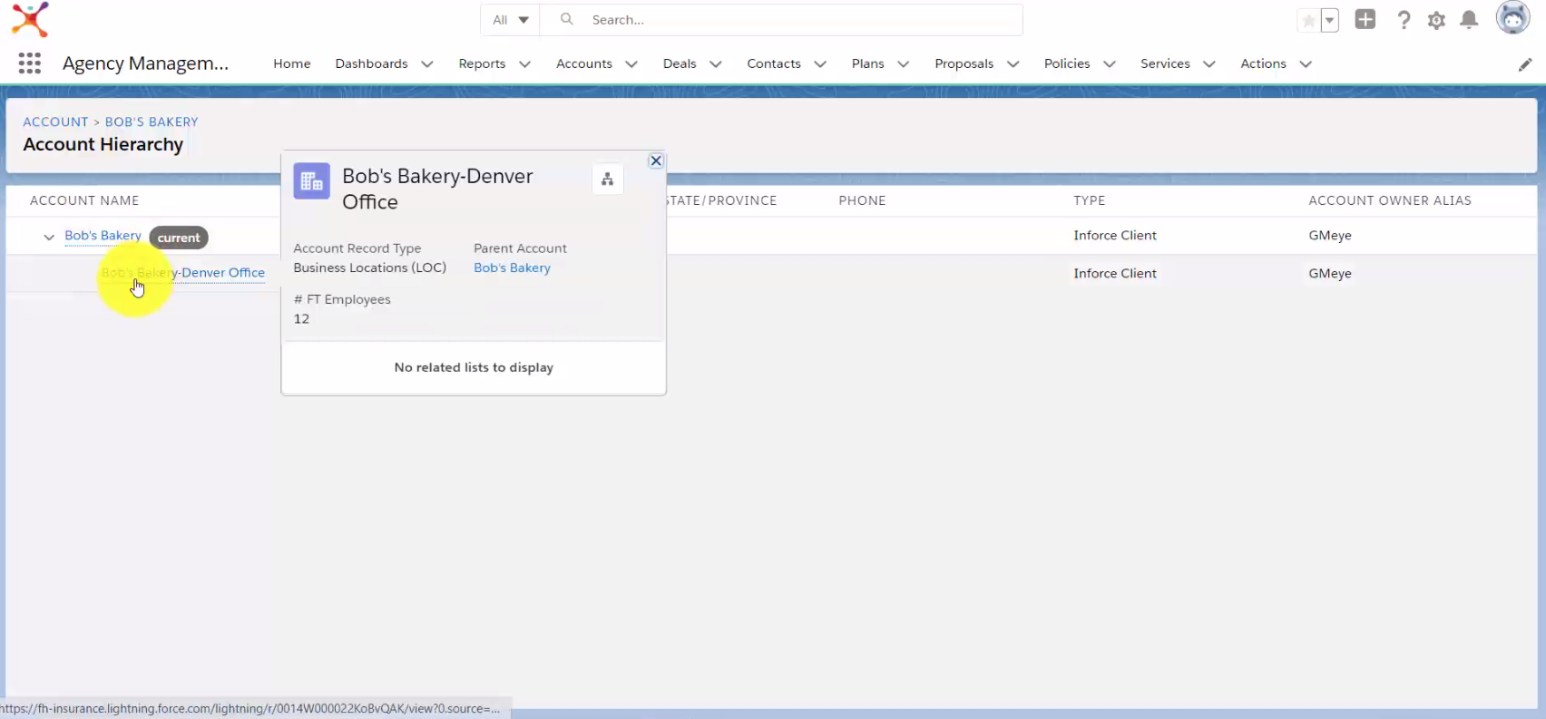Click the company logo icon
Viewport: 1546px width, 719px height.
point(30,19)
